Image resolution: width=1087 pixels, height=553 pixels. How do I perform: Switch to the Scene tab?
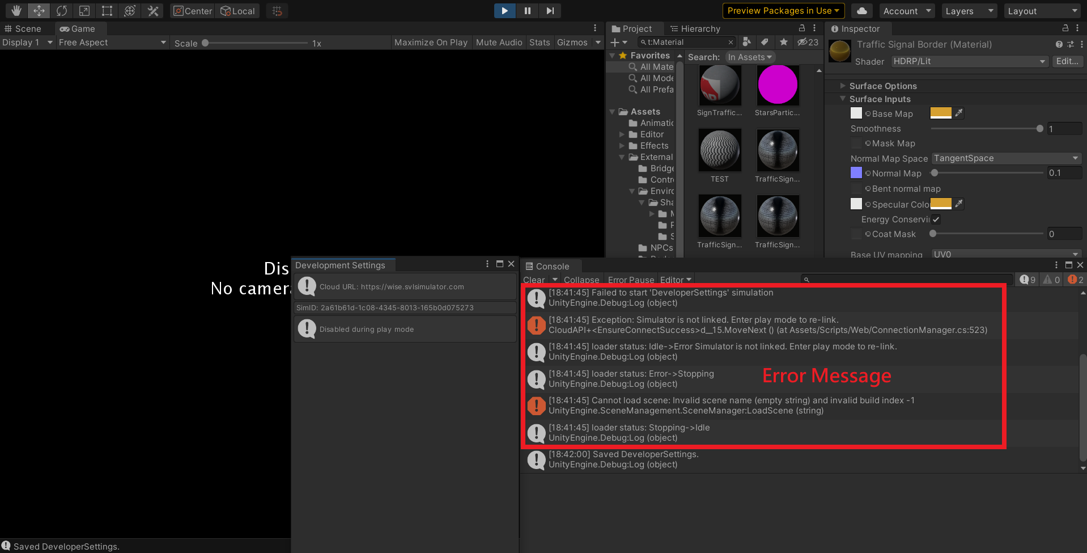point(26,28)
